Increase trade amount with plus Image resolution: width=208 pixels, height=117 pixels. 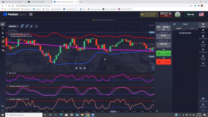pyautogui.click(x=167, y=38)
